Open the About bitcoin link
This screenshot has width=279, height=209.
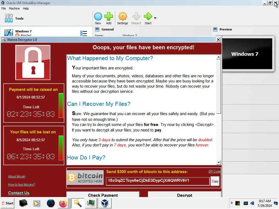coord(17,176)
